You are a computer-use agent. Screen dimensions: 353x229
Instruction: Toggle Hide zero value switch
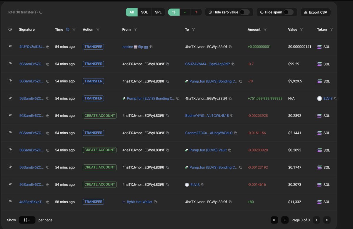244,12
